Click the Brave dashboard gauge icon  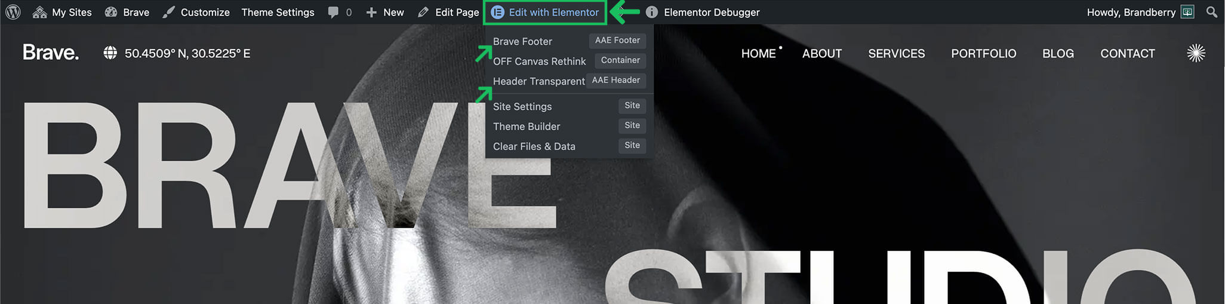coord(110,12)
